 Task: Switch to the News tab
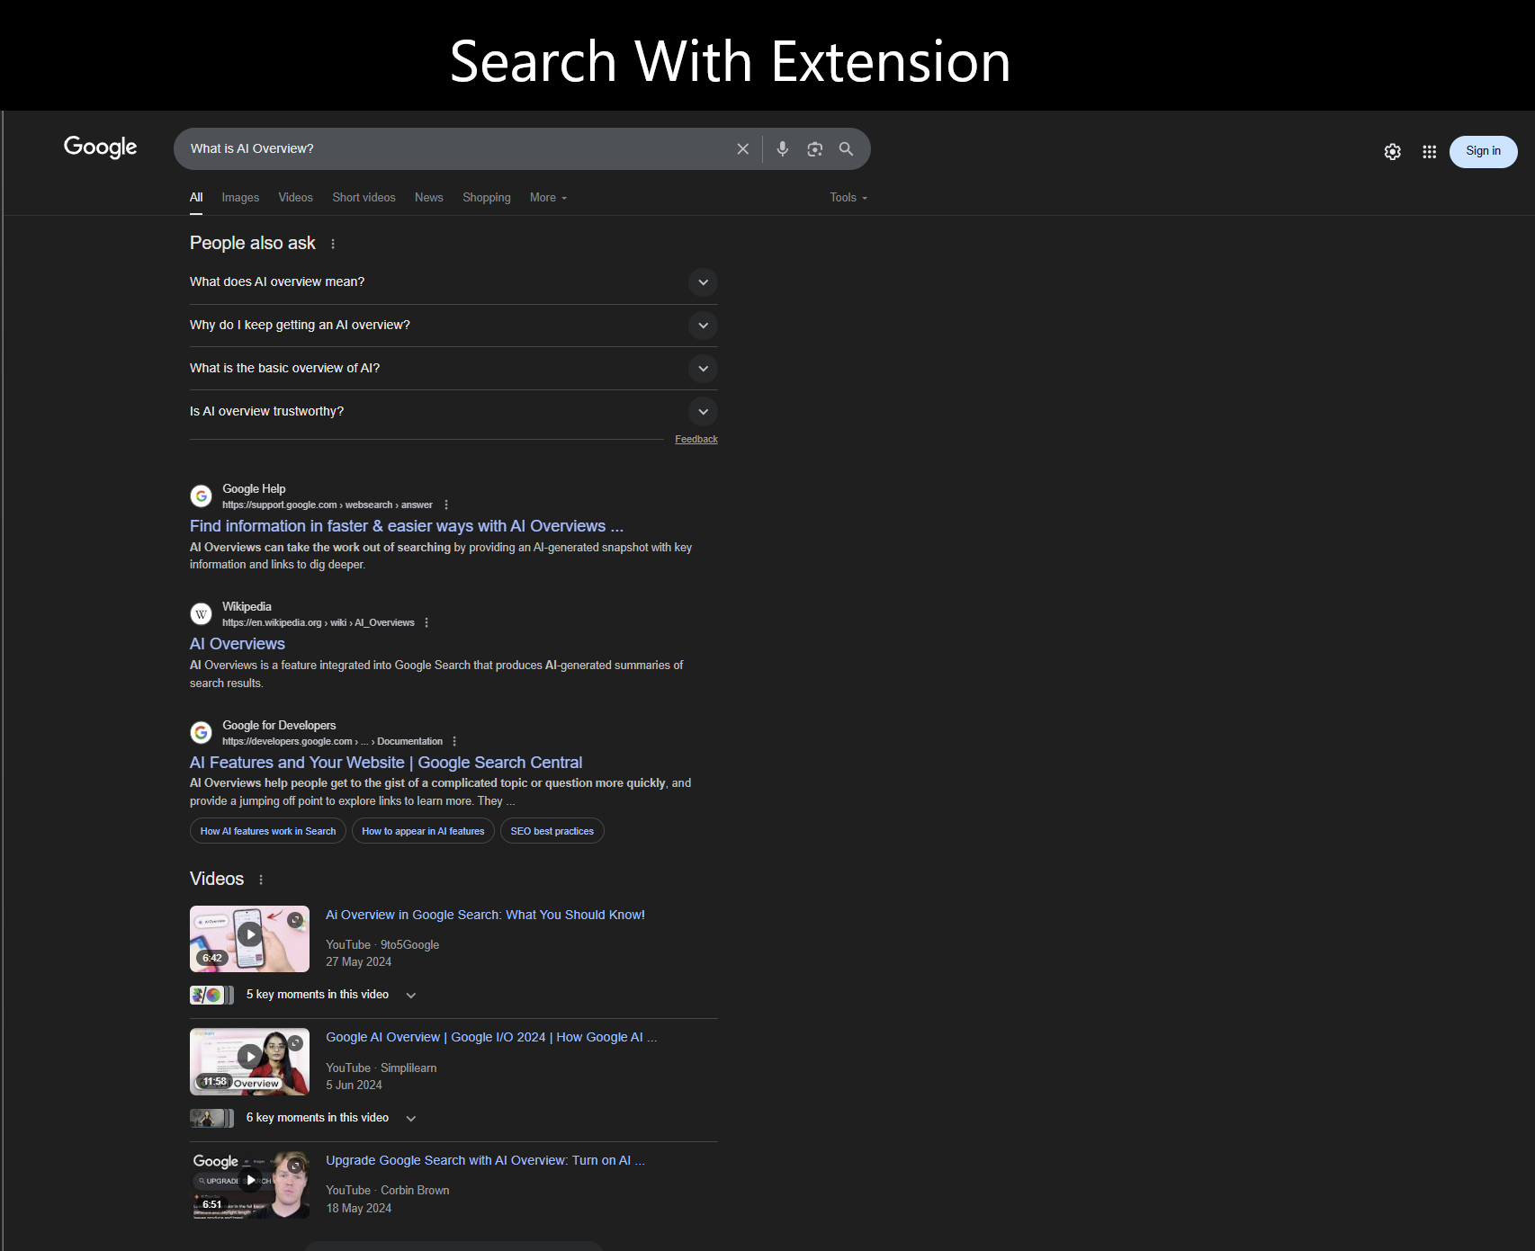(x=429, y=198)
